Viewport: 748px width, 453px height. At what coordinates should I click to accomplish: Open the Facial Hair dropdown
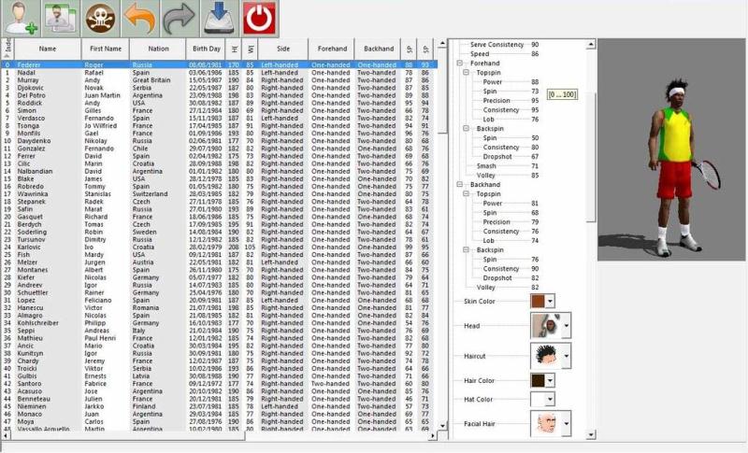[566, 424]
